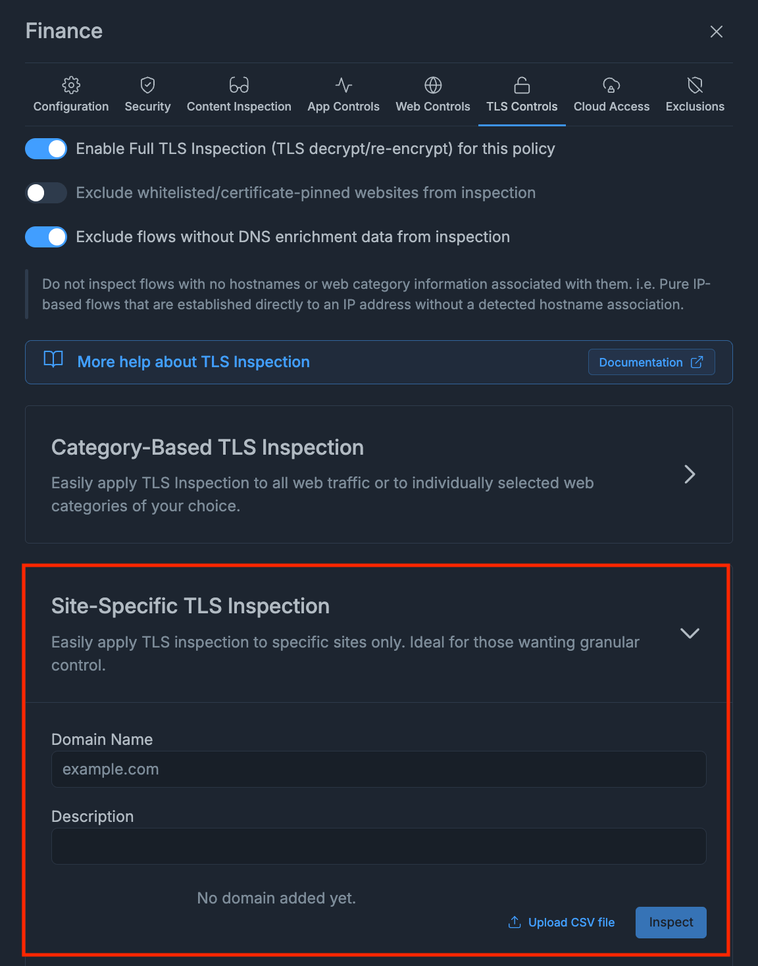Click the Domain Name input field
This screenshot has width=758, height=966.
click(378, 769)
